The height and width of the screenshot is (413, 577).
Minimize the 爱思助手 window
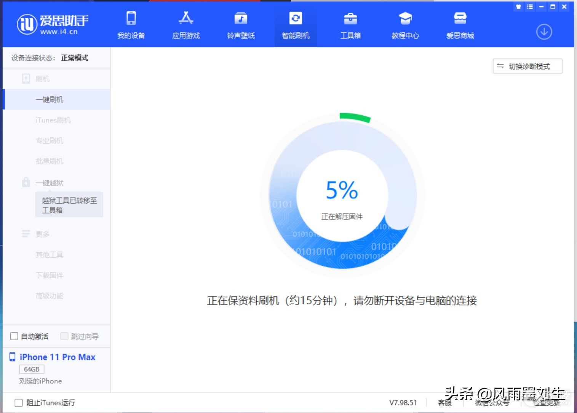point(541,7)
